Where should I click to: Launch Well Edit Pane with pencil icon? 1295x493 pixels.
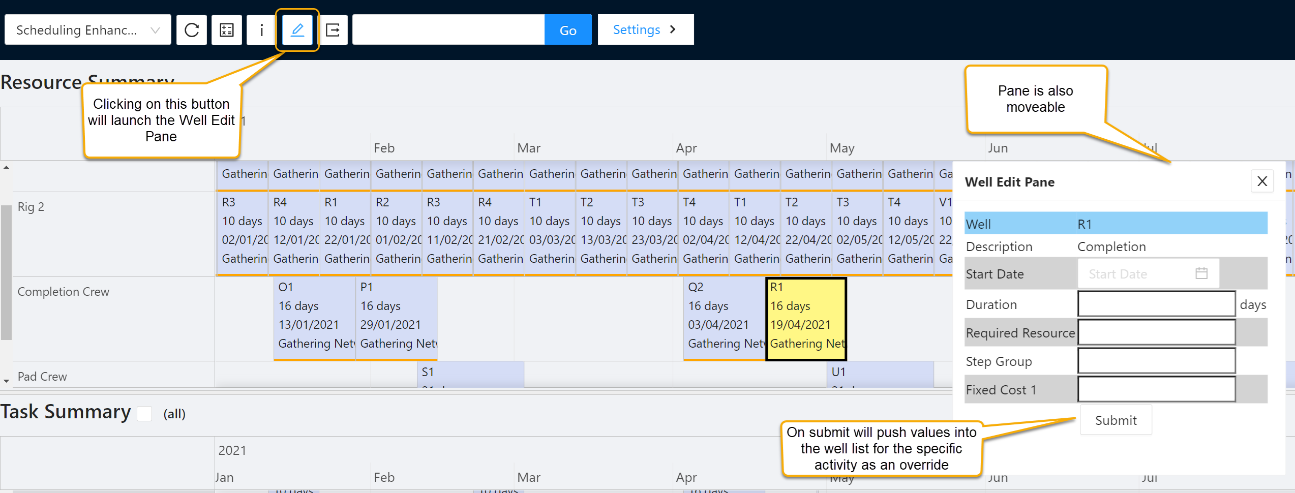coord(297,30)
